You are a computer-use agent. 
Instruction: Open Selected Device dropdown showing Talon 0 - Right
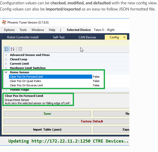click(111, 30)
